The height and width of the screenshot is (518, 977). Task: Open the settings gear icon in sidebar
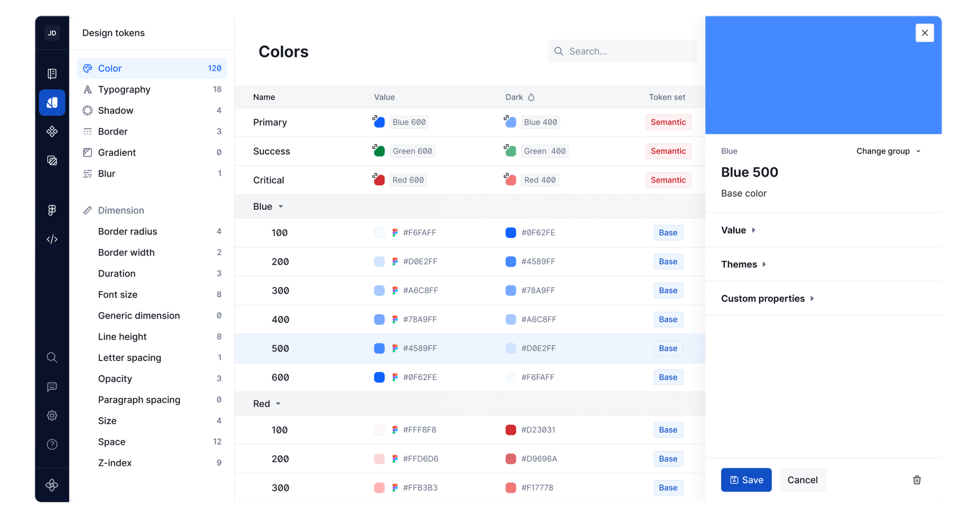point(52,415)
